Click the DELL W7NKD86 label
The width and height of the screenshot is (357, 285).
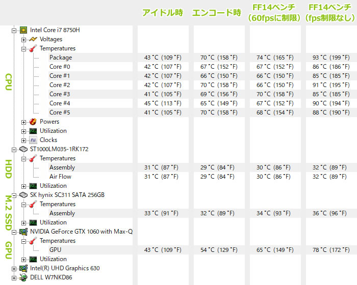51,277
